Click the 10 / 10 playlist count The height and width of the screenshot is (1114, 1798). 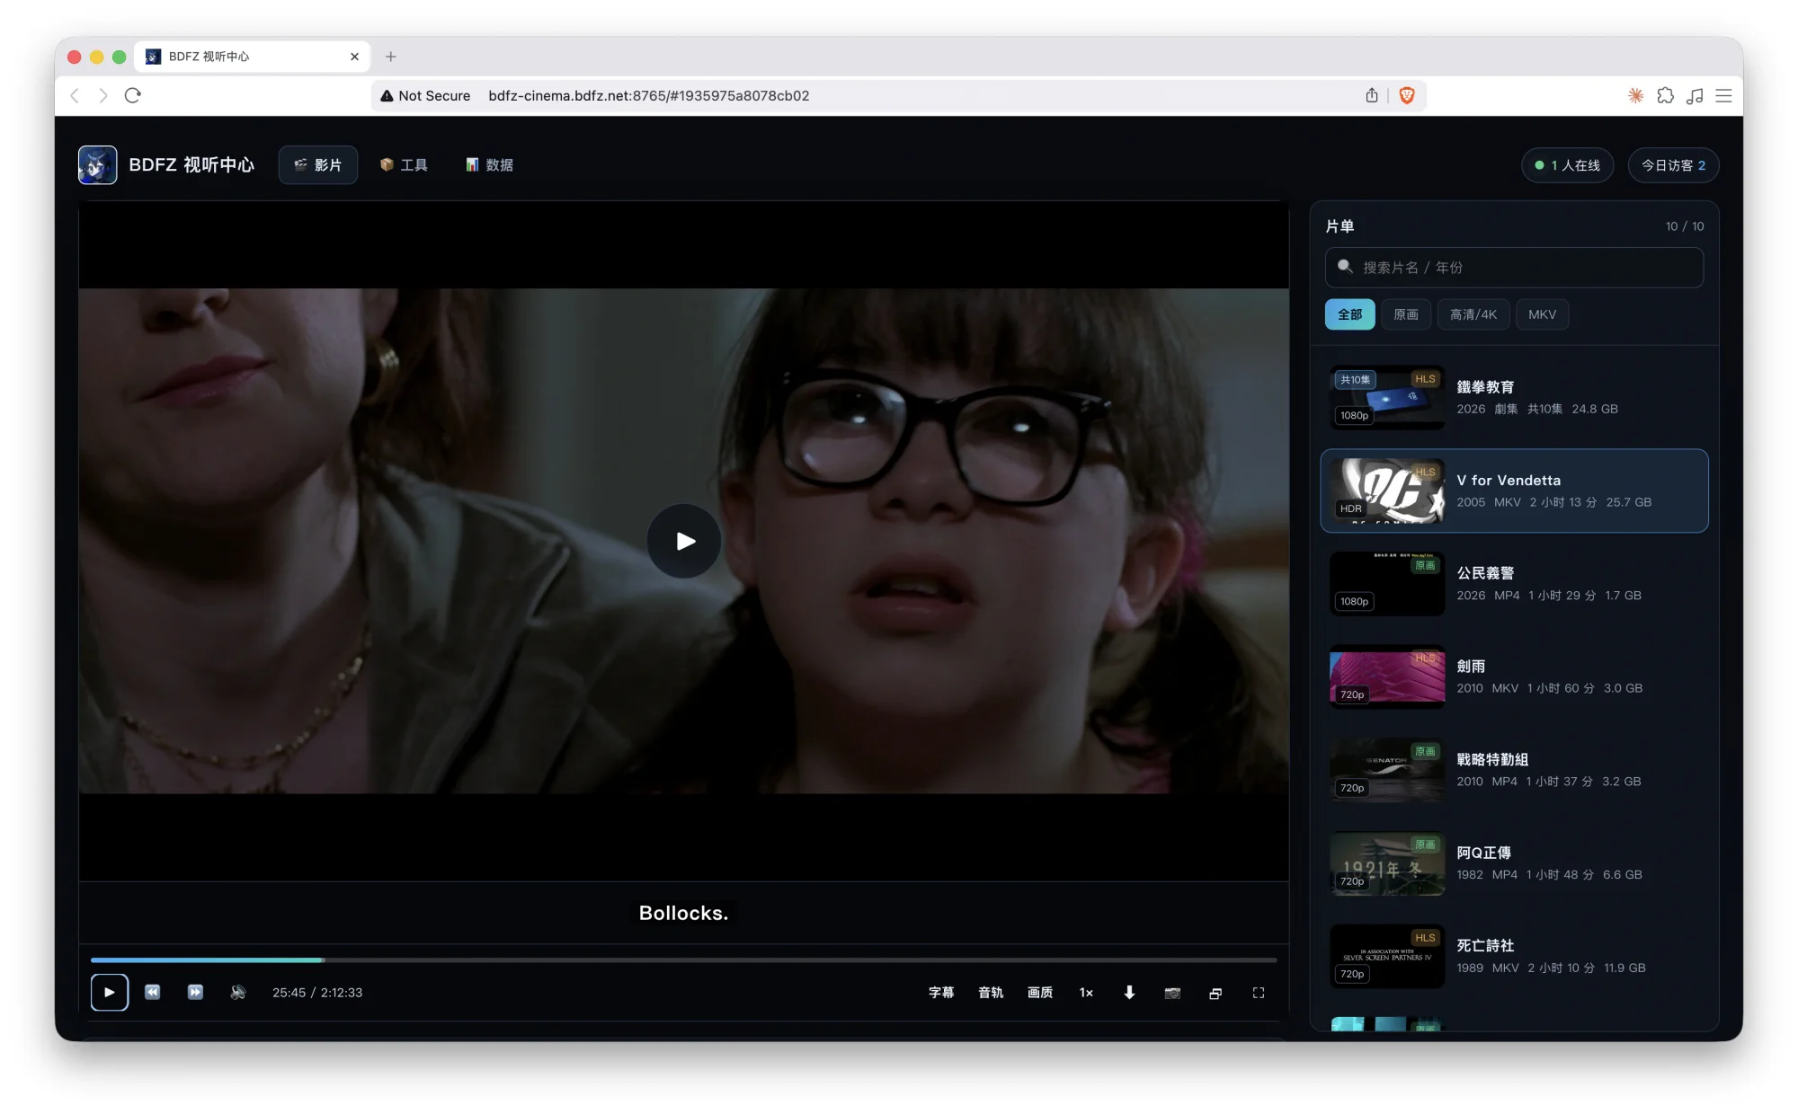1685,226
